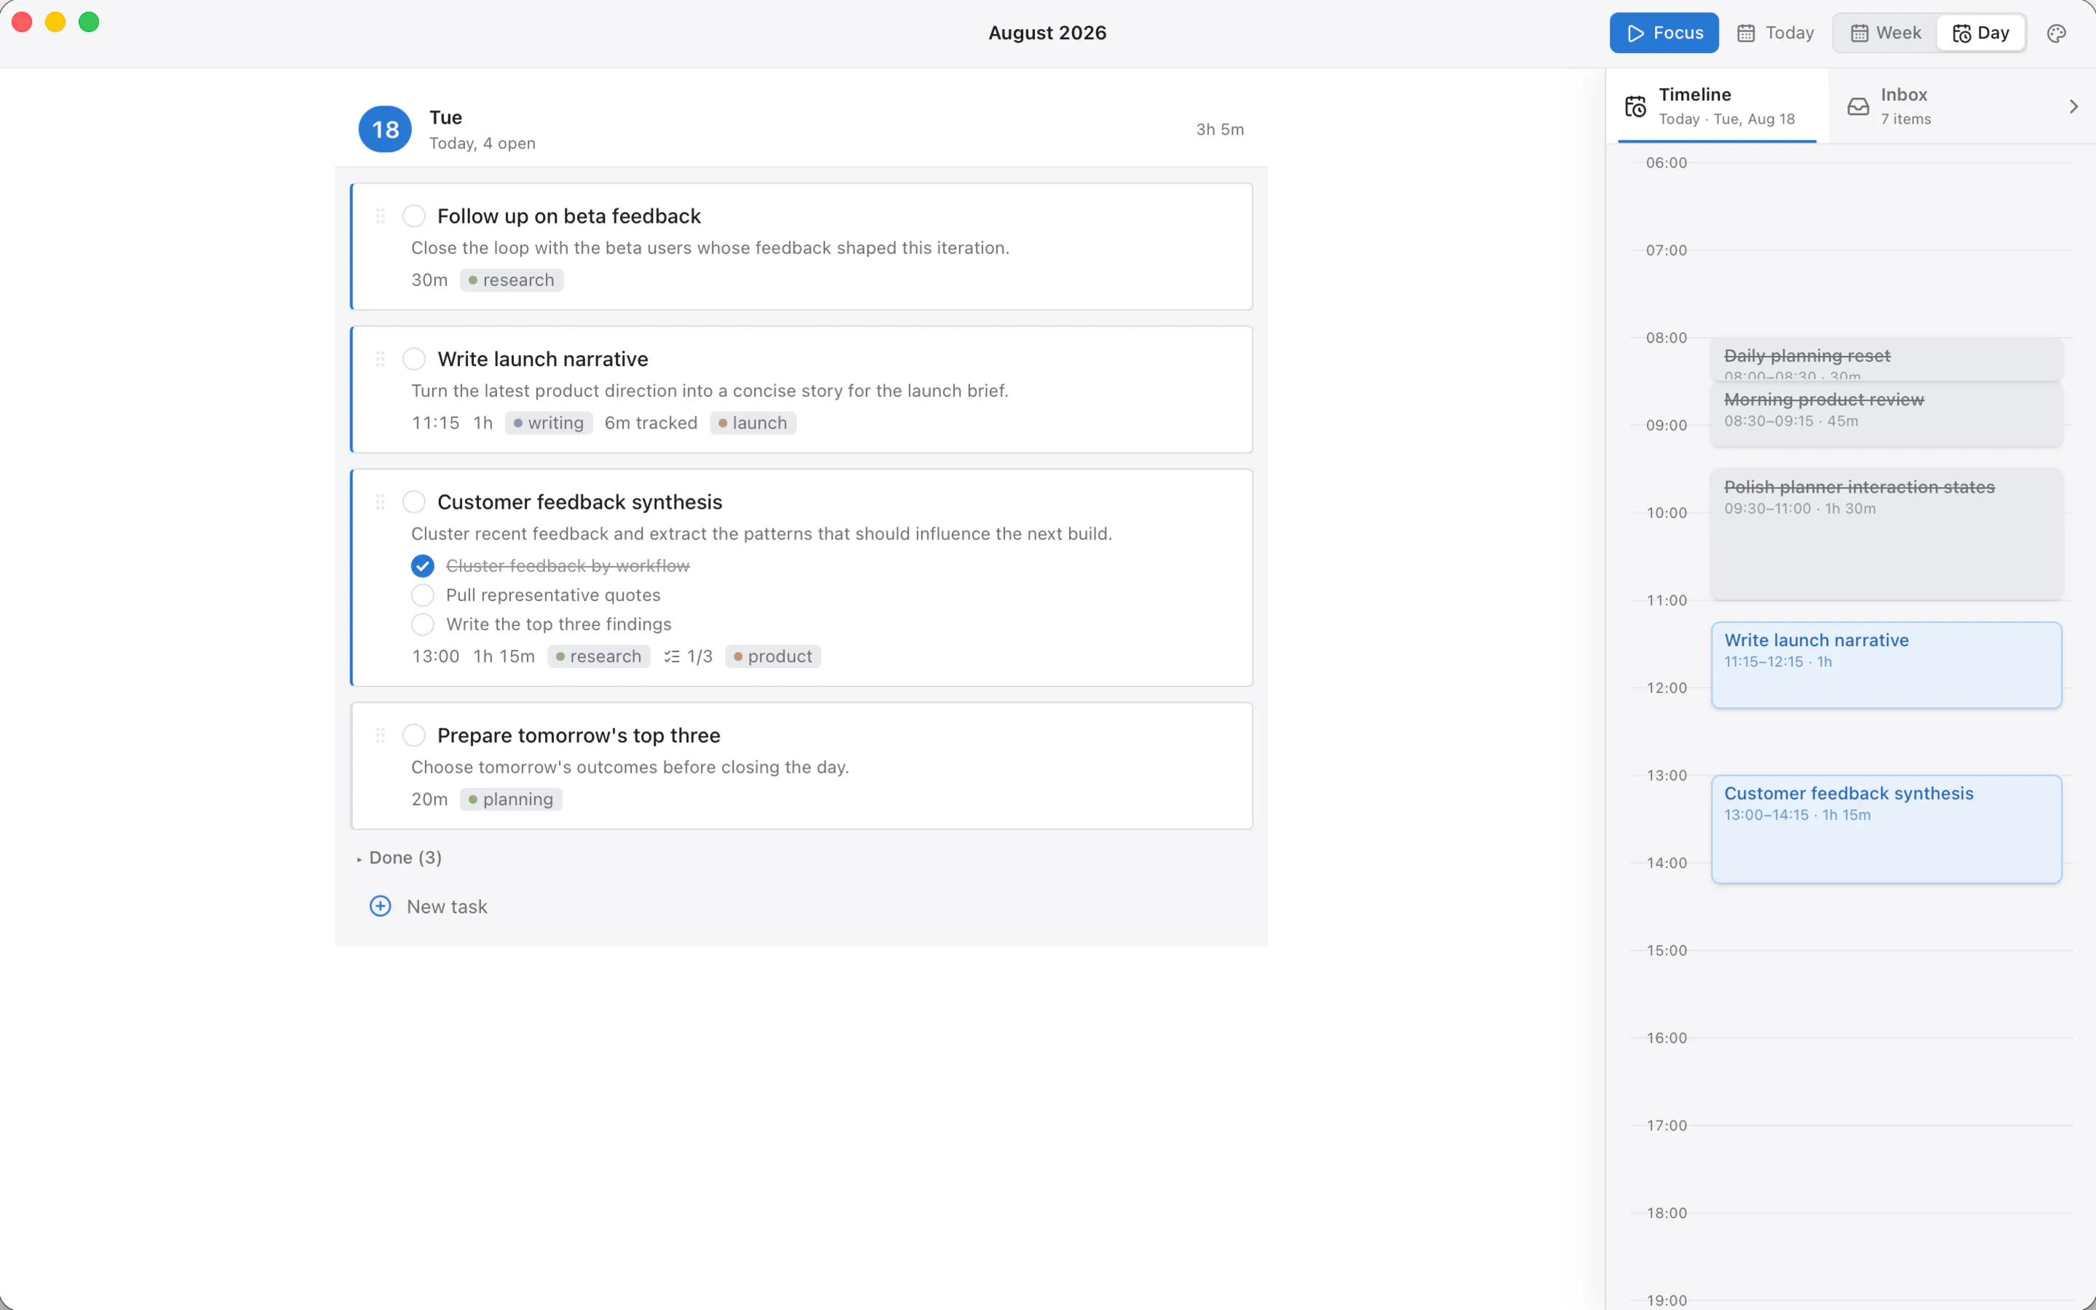The image size is (2096, 1310).
Task: Click the writing tag on Write launch narrative
Action: pos(549,423)
